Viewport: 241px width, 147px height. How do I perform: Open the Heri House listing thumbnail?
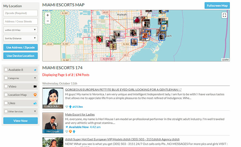click(x=53, y=123)
